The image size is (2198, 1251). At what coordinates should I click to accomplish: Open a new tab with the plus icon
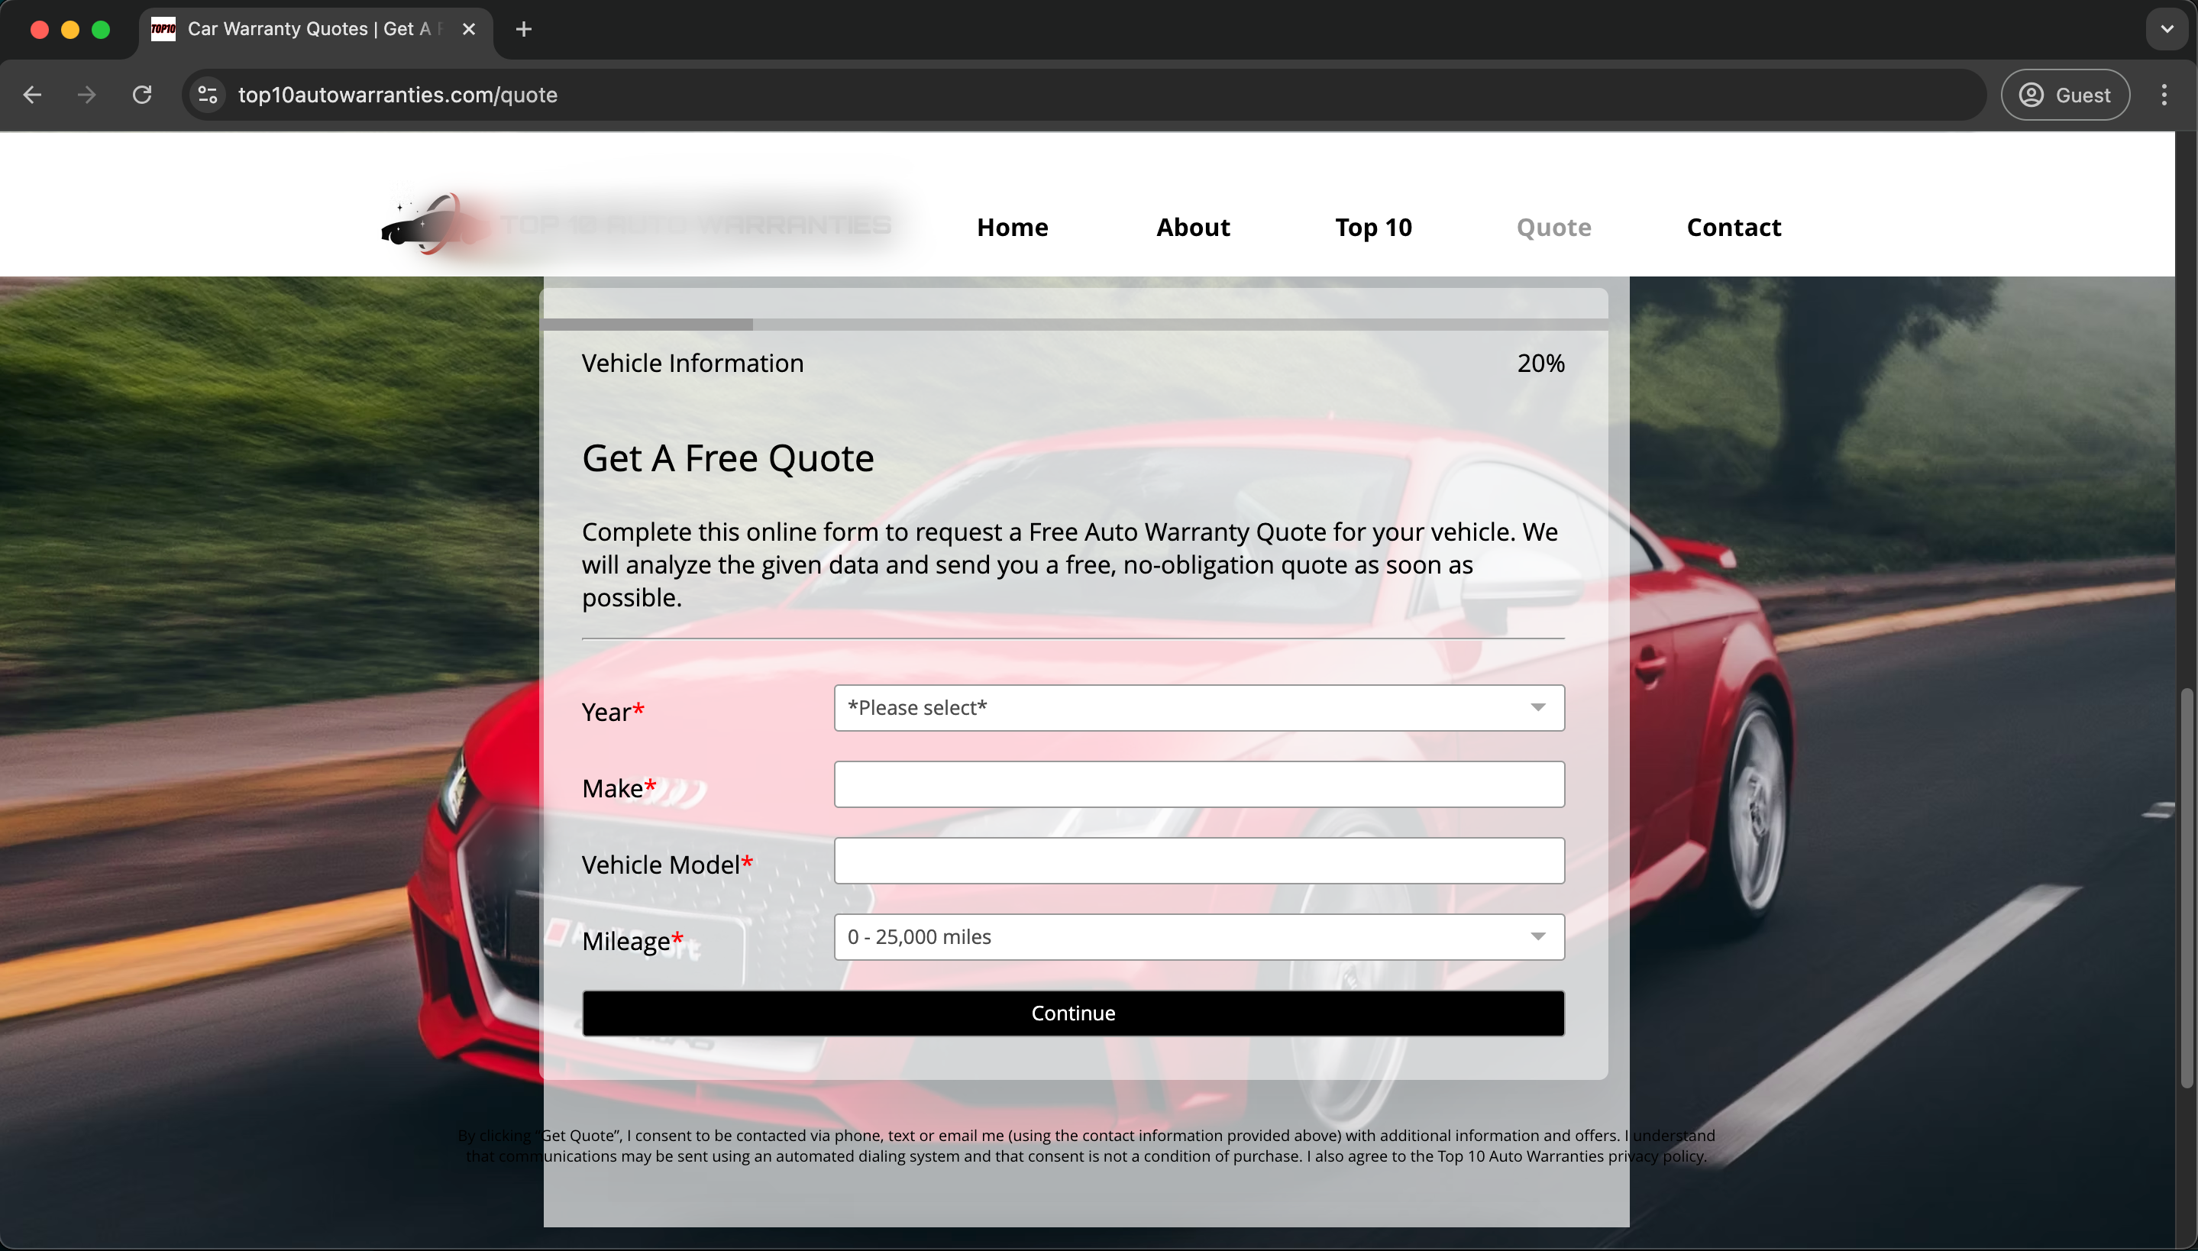pyautogui.click(x=523, y=29)
